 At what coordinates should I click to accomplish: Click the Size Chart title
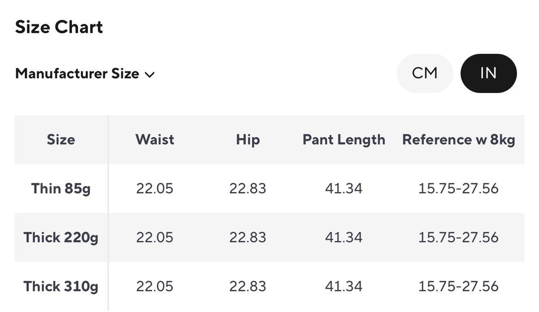(x=59, y=27)
